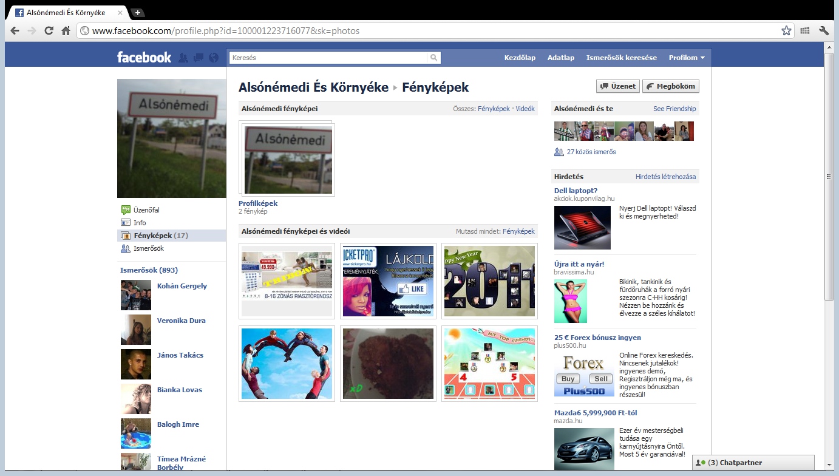Bookmark page with the star icon
Screen dimensions: 839x476
point(786,31)
